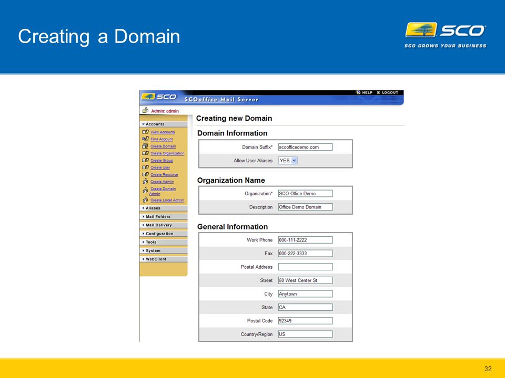Click the Create Domain icon
The width and height of the screenshot is (505, 378).
[146, 146]
